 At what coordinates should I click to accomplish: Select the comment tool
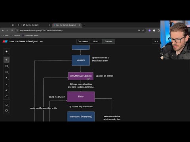(6, 110)
